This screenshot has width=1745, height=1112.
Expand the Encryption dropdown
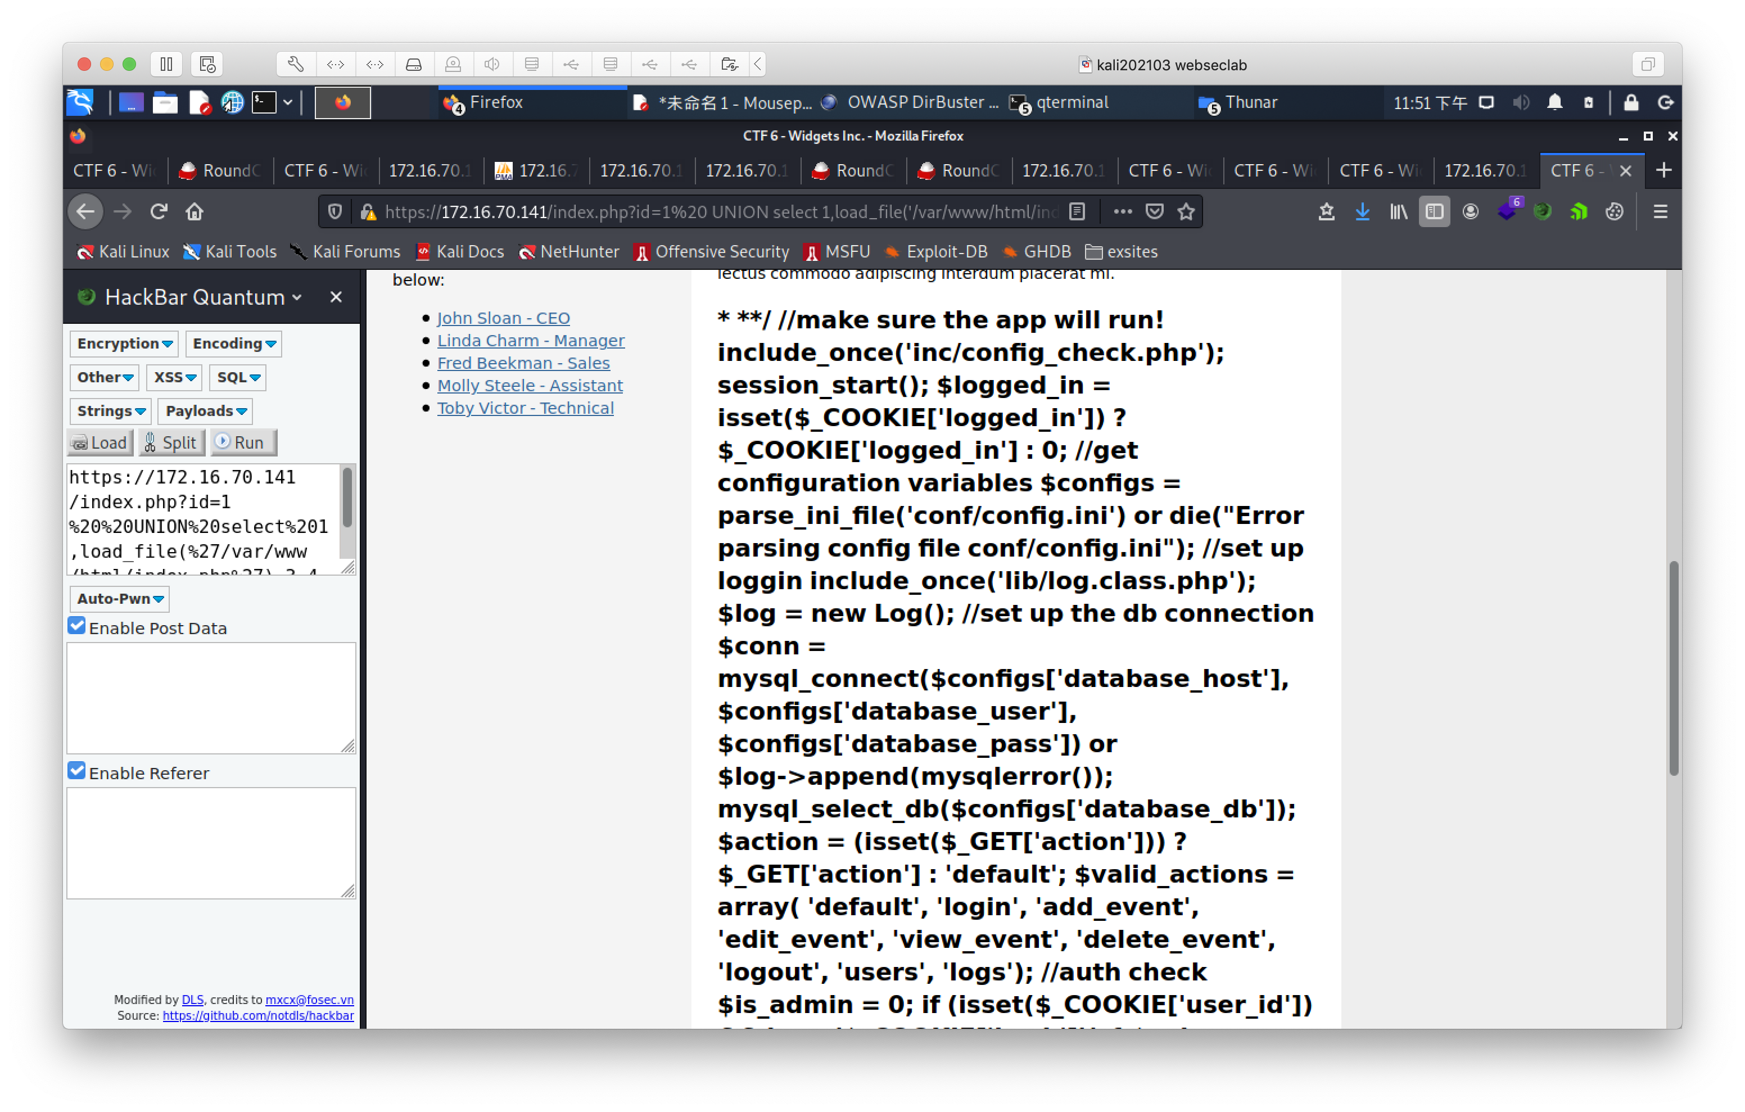point(125,343)
